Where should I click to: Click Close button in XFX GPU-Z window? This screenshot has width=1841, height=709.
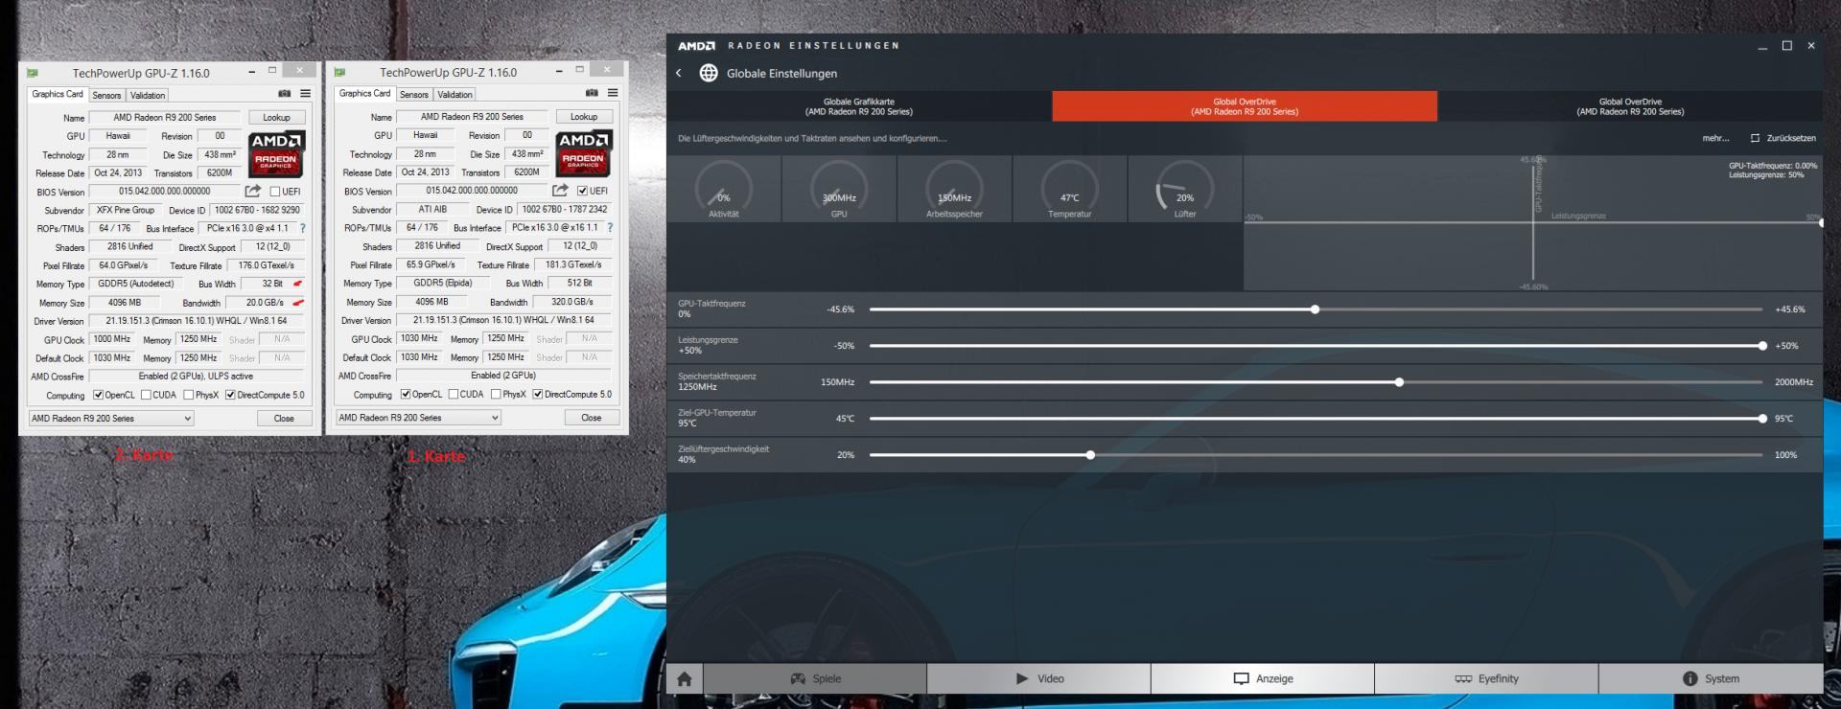284,419
